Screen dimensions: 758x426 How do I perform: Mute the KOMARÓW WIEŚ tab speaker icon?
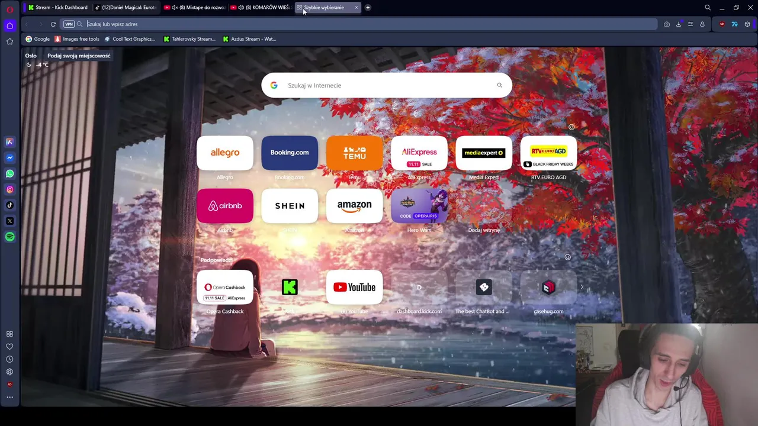241,8
